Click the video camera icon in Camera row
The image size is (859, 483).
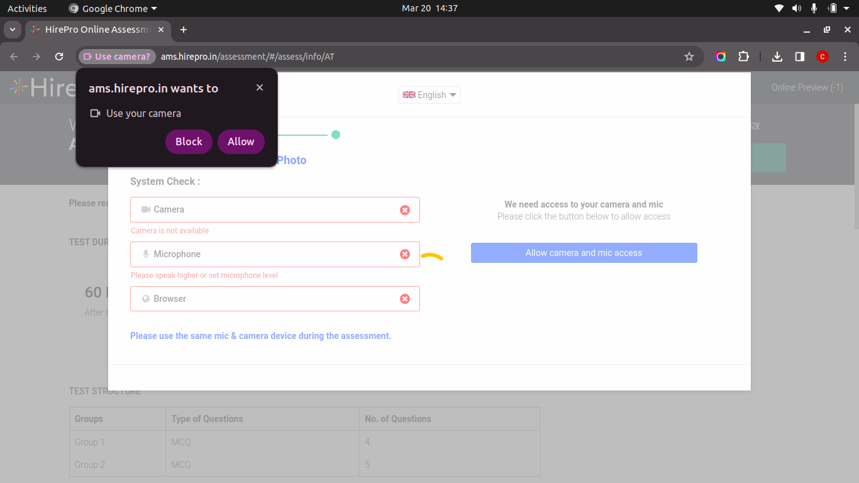coord(146,209)
